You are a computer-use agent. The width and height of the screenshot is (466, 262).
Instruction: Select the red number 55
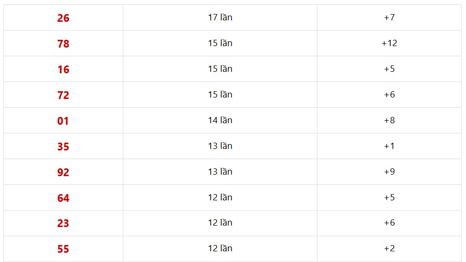pyautogui.click(x=63, y=249)
